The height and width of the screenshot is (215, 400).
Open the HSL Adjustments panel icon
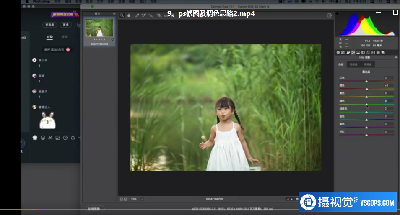coord(353,52)
